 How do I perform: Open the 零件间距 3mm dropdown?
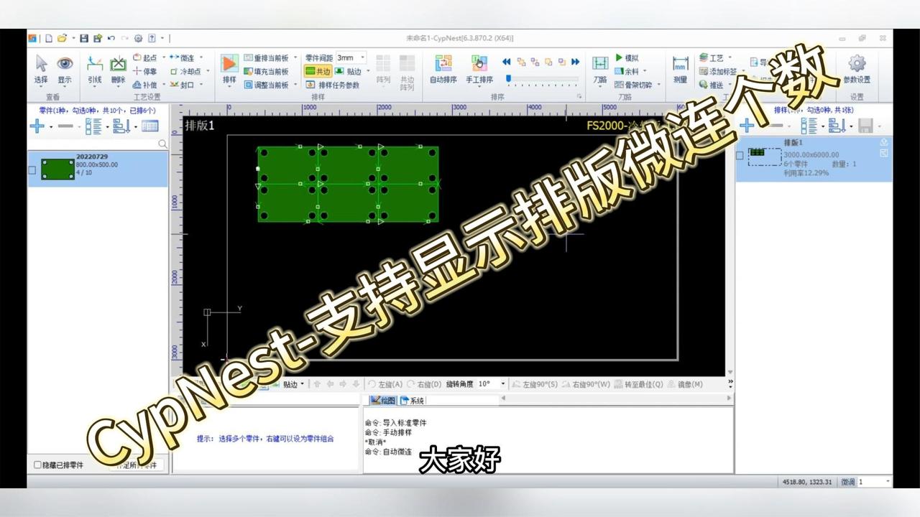362,59
